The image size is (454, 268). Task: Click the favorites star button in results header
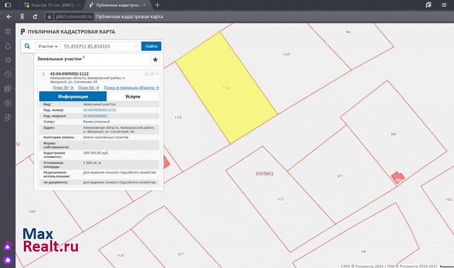tap(155, 59)
